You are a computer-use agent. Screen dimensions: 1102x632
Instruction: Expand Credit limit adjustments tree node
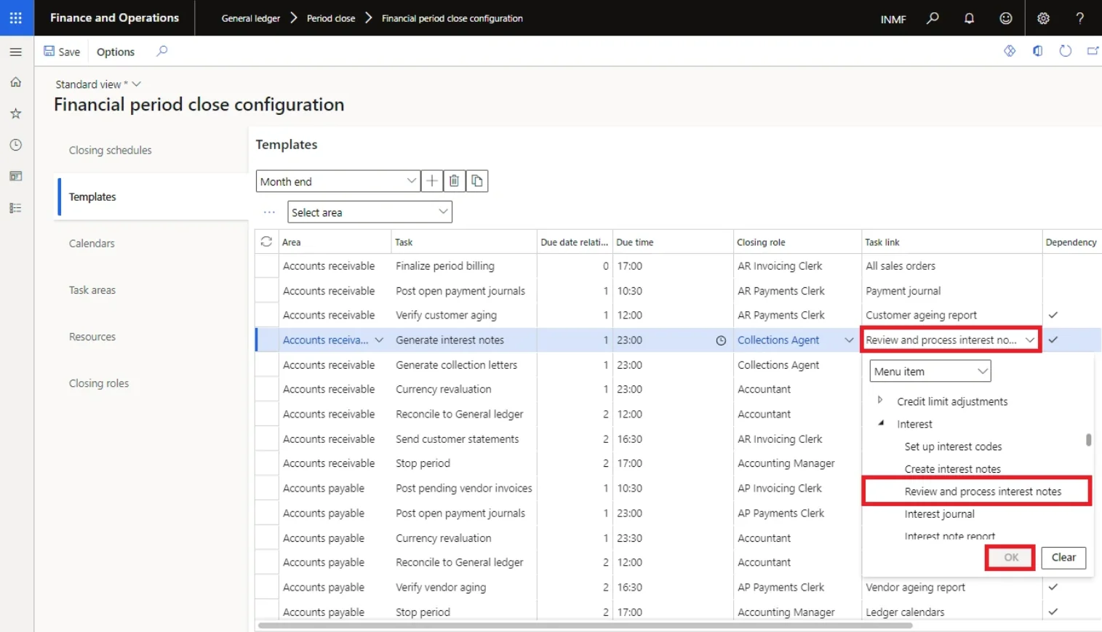tap(880, 400)
